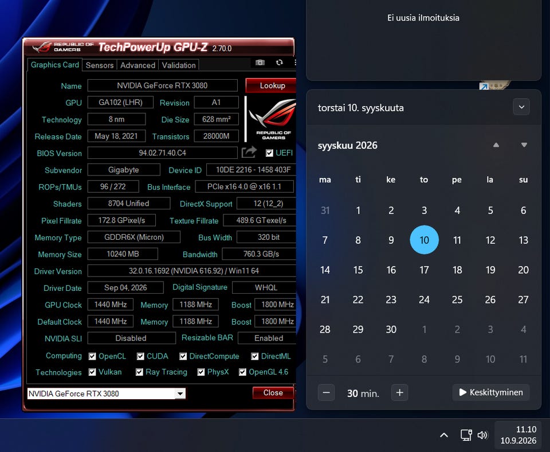This screenshot has width=550, height=452.
Task: Click the Close button in GPU-Z
Action: pyautogui.click(x=273, y=393)
